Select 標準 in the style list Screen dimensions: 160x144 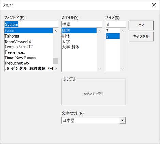click(x=79, y=31)
